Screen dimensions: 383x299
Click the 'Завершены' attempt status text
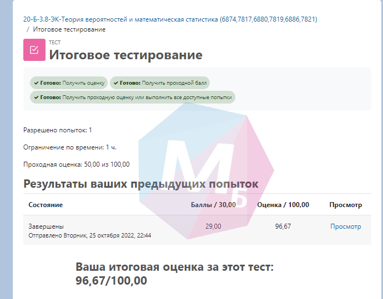click(x=46, y=226)
